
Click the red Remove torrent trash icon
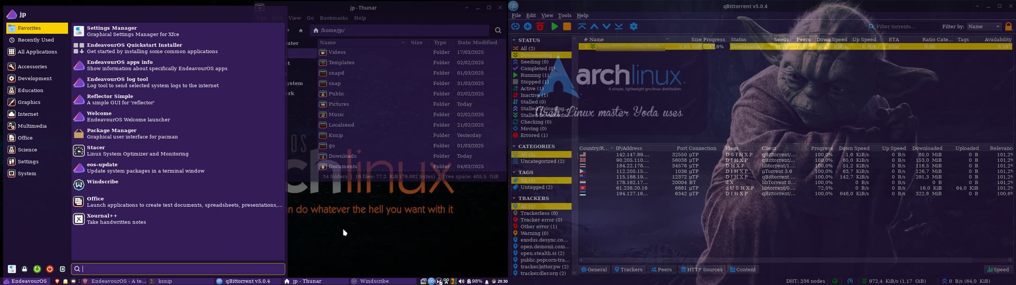tap(540, 26)
